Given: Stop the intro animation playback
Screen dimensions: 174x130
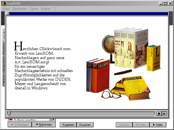Looking at the screenshot, I should (x=159, y=113).
